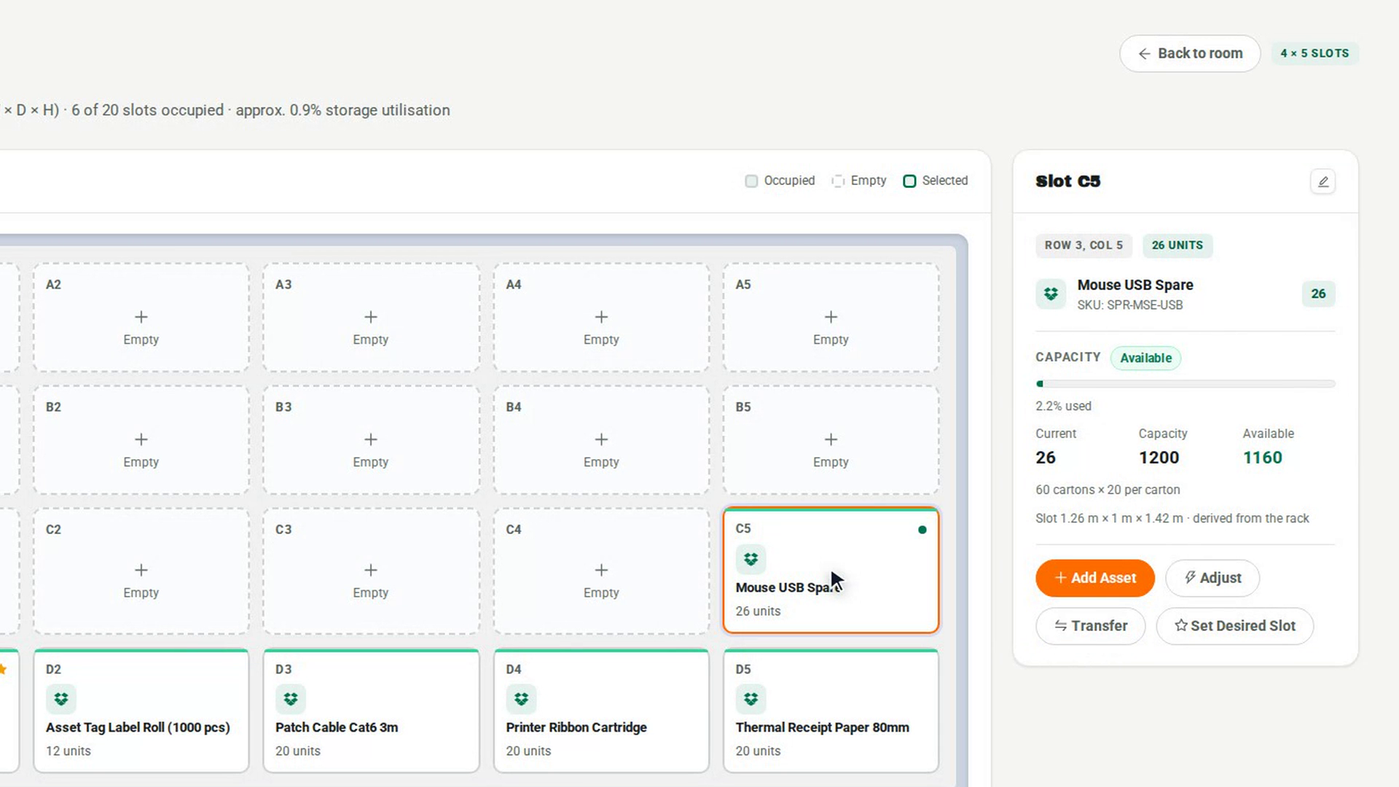Viewport: 1399px width, 787px height.
Task: Click the Selected legend swatch
Action: (x=909, y=181)
